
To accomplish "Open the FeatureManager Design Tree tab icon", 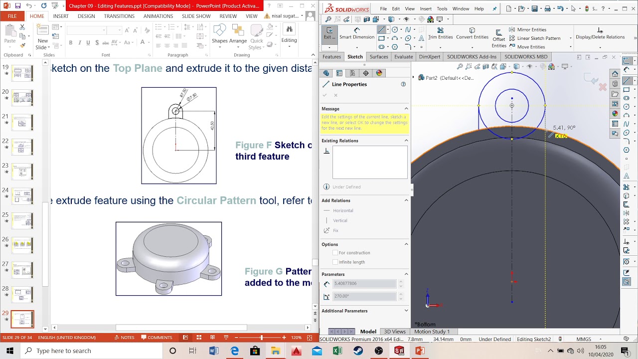I will pos(326,73).
